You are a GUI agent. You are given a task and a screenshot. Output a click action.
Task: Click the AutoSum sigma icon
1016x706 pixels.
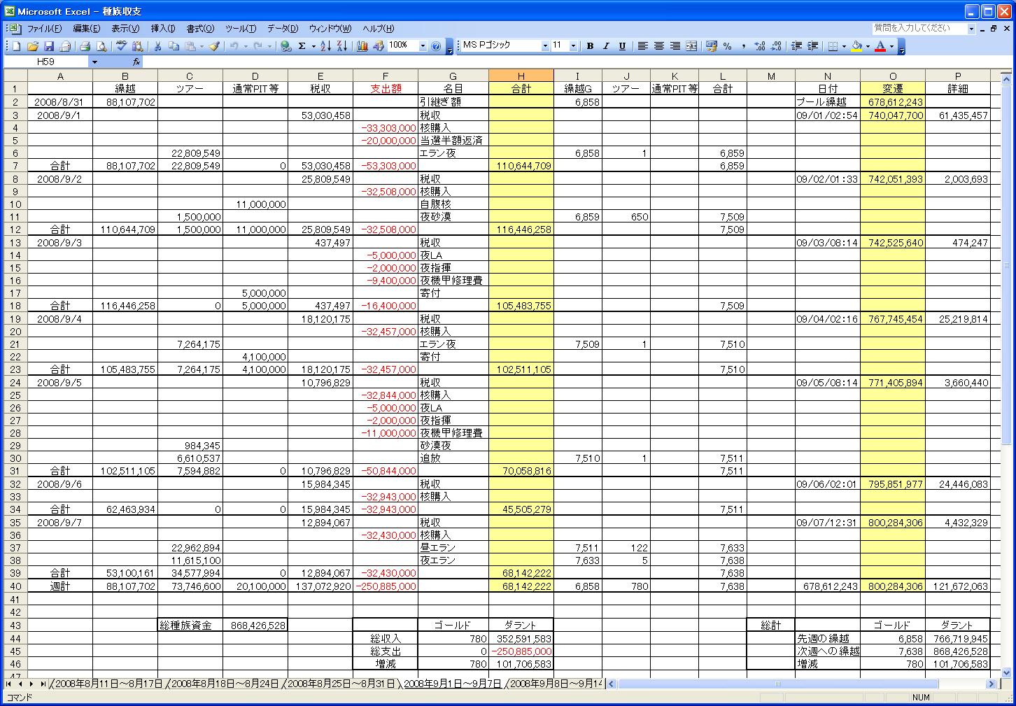pos(302,46)
